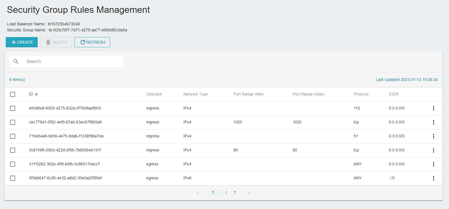Click the Network Type column header

(195, 94)
